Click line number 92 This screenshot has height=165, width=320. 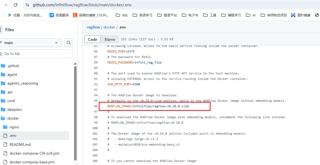coord(96,84)
